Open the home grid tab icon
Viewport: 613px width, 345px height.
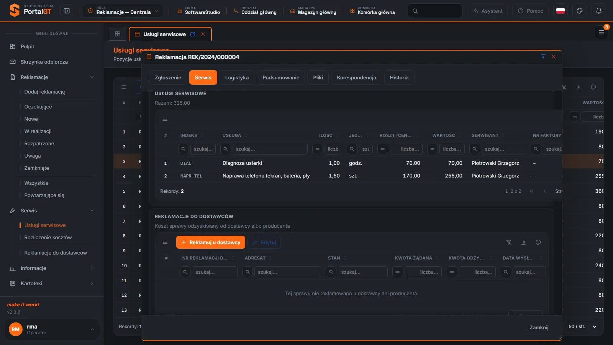118,34
